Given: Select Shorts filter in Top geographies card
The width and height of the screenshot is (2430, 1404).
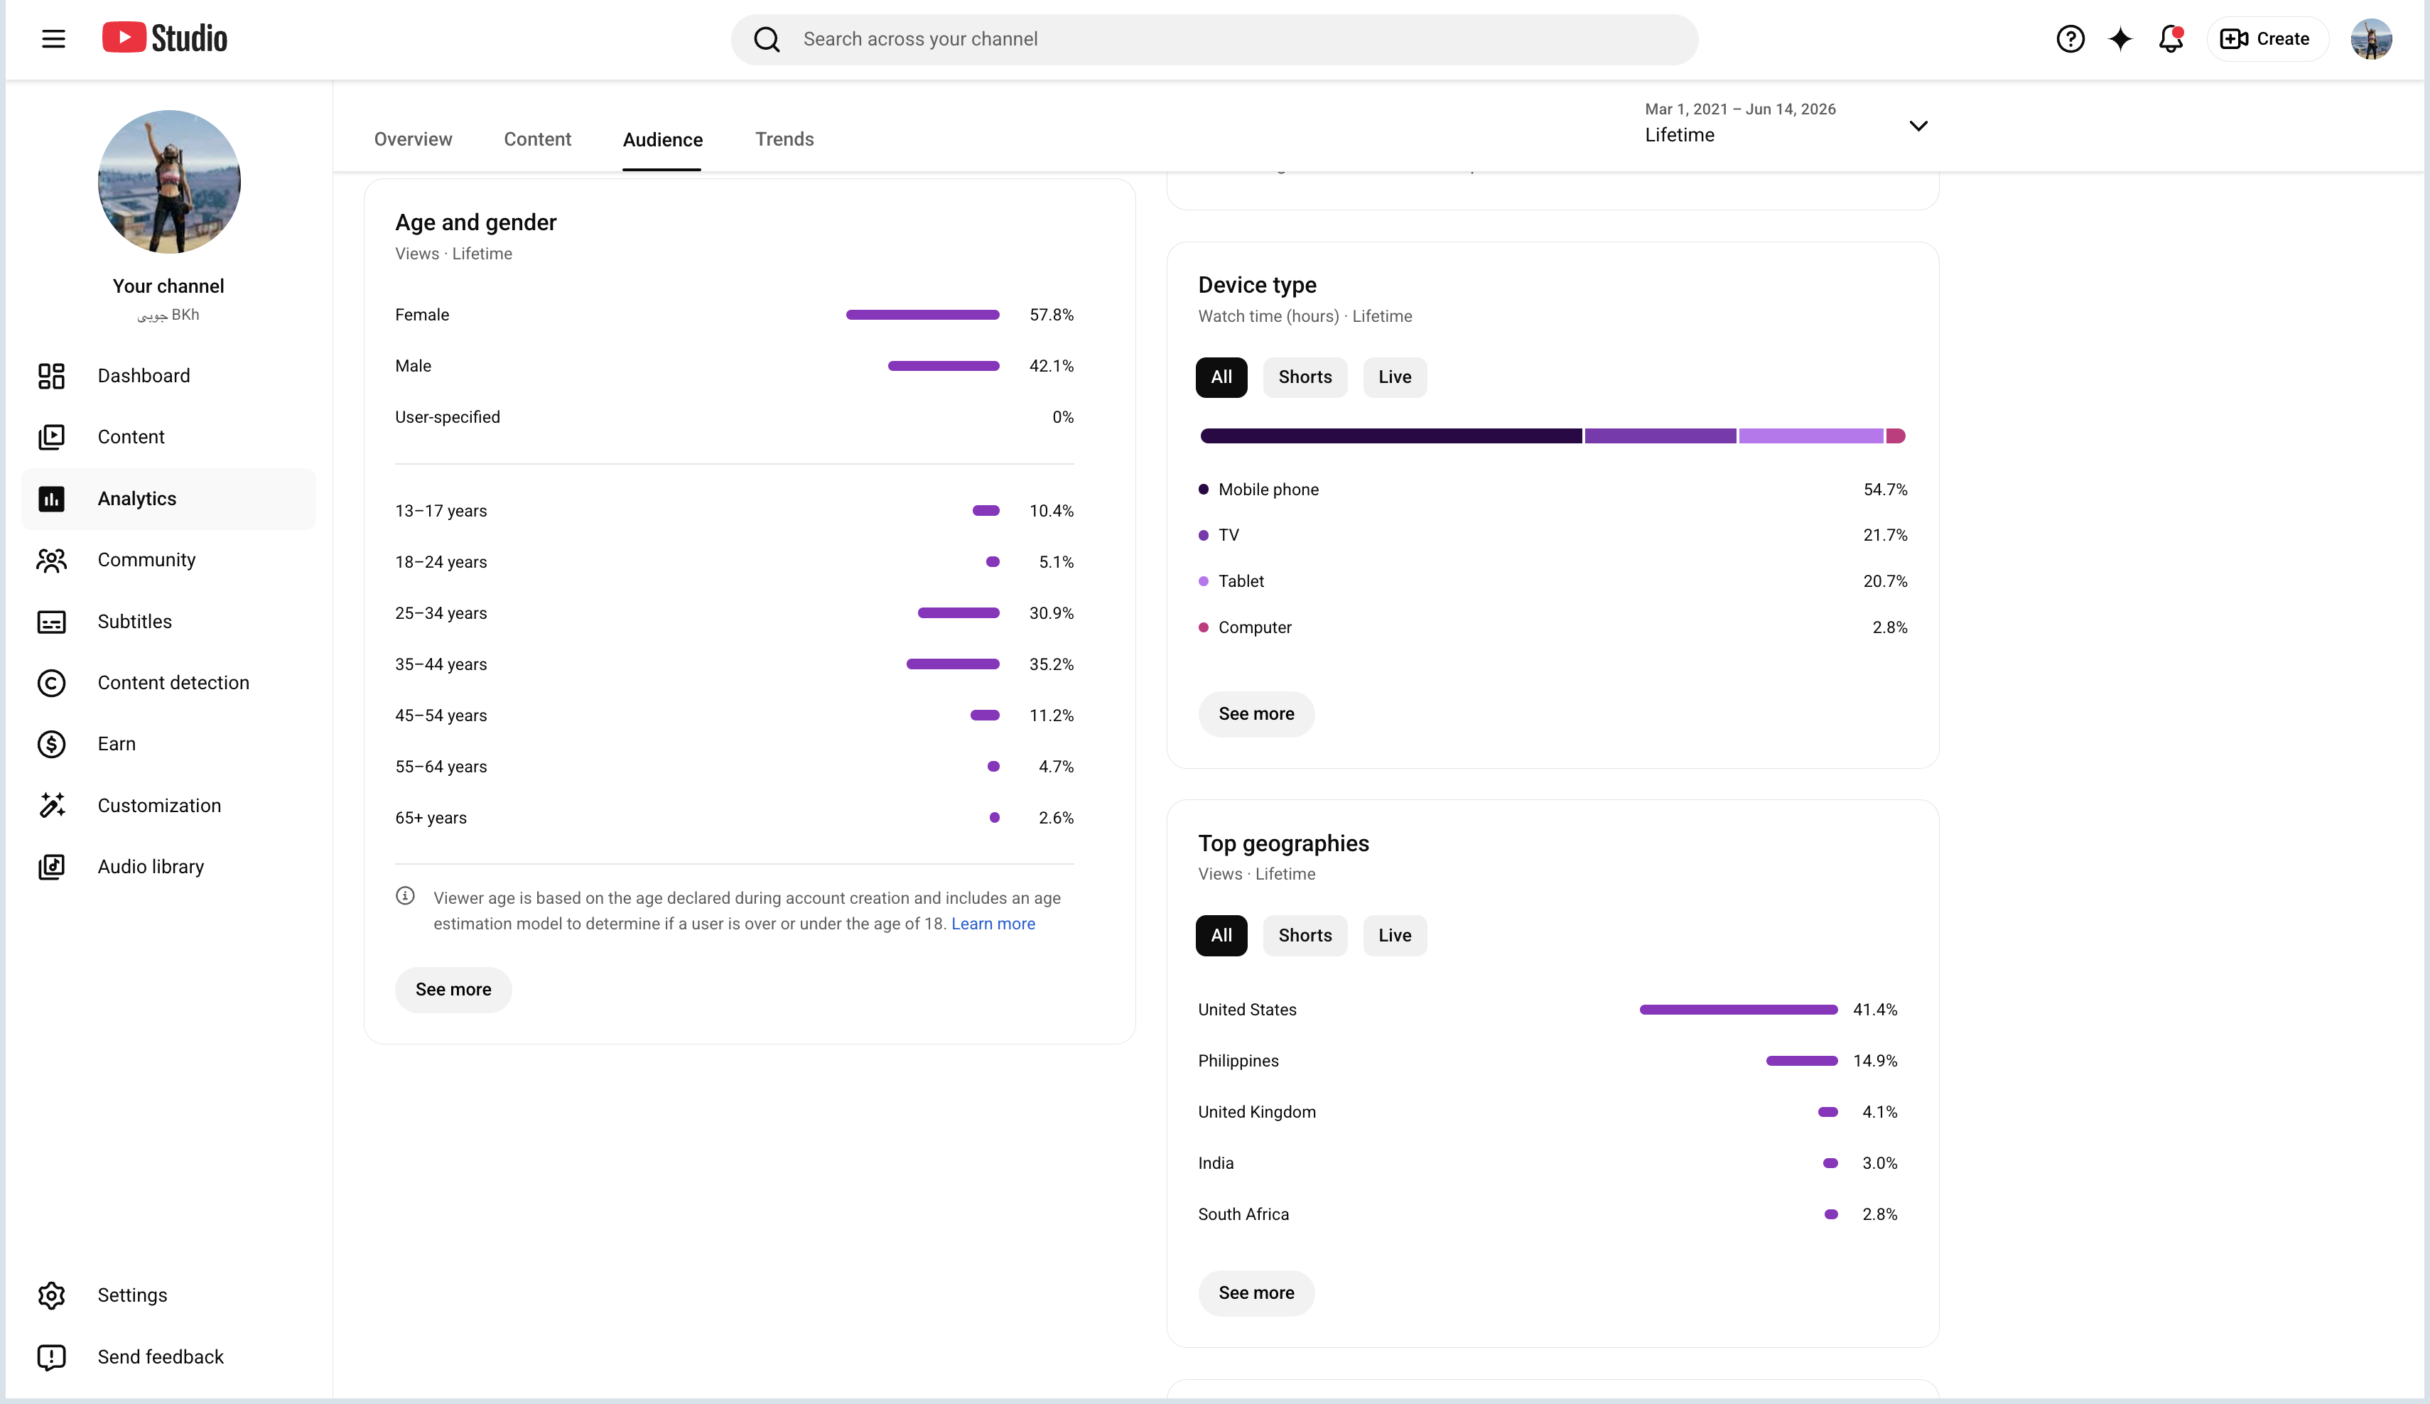Looking at the screenshot, I should coord(1305,935).
